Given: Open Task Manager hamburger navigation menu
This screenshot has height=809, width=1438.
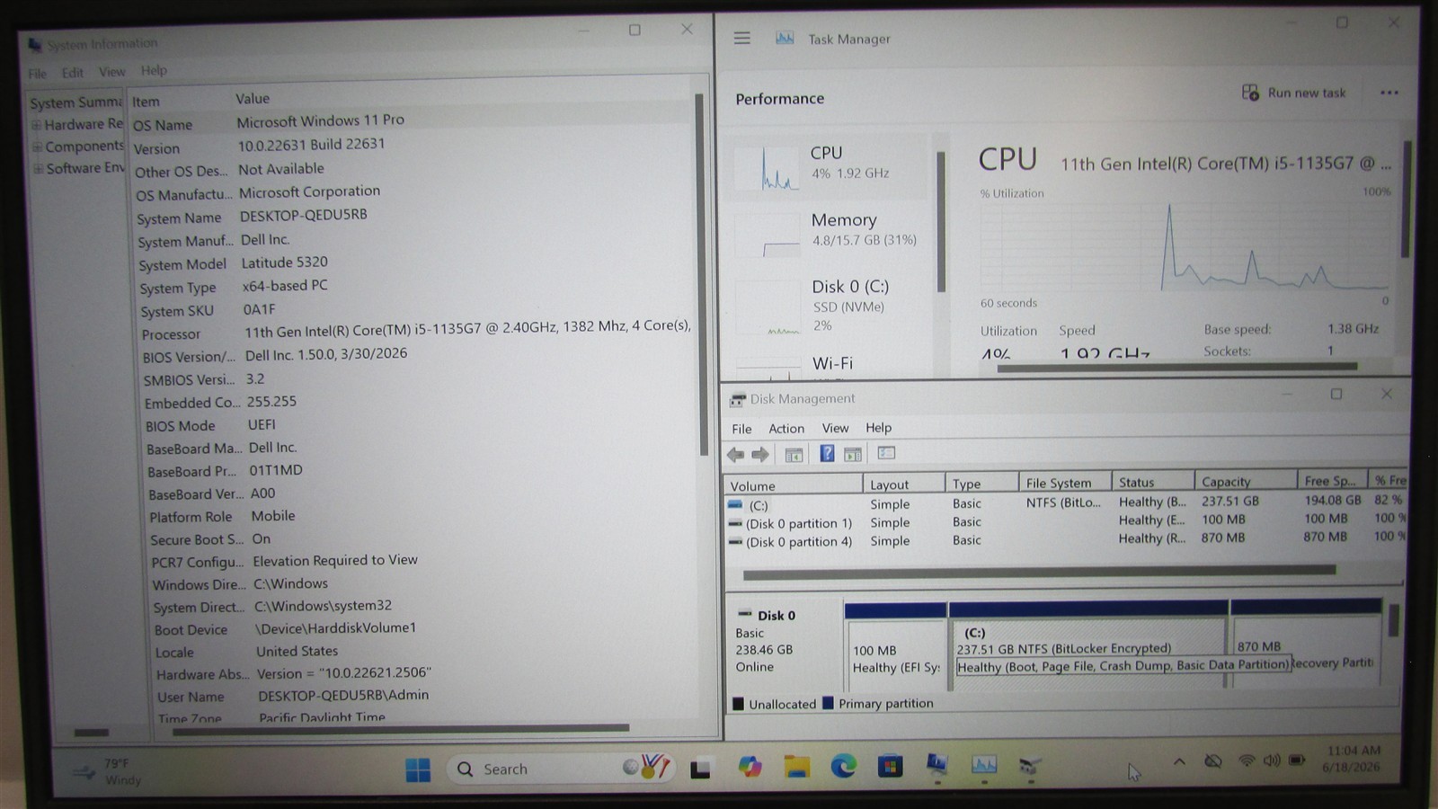Looking at the screenshot, I should coord(741,38).
